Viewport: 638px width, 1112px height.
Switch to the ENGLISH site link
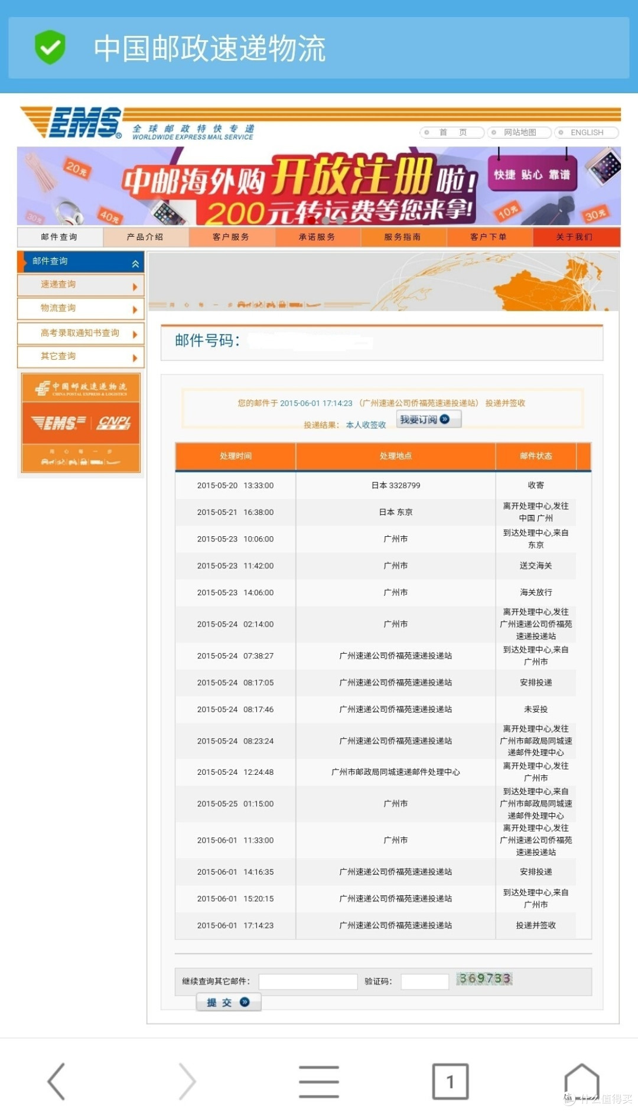coord(587,132)
